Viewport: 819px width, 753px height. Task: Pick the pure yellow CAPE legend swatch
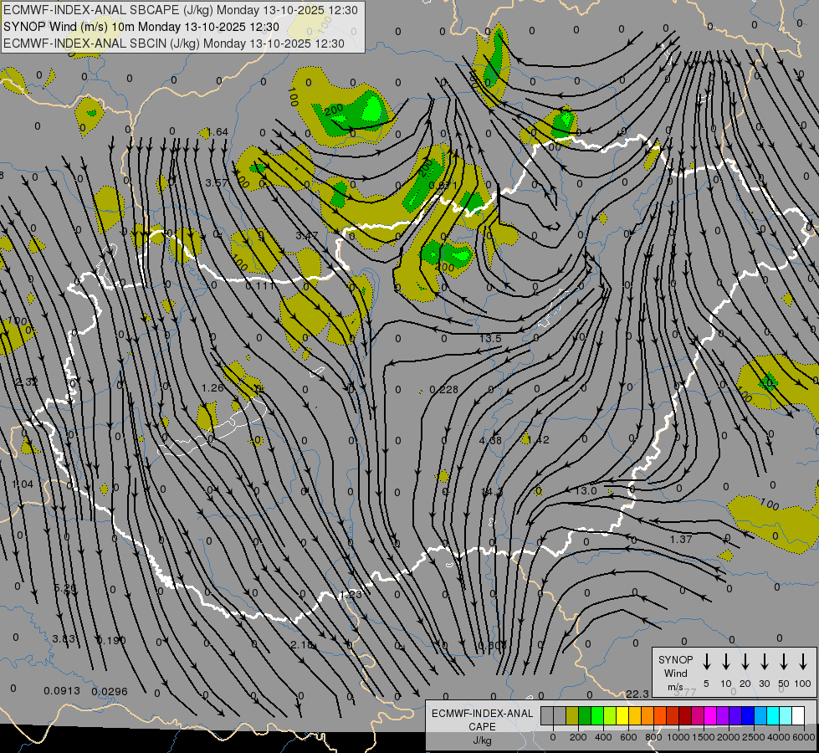click(622, 715)
